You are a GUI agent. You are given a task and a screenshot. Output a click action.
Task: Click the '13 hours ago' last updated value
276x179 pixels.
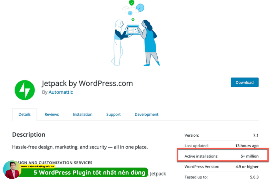[247, 146]
